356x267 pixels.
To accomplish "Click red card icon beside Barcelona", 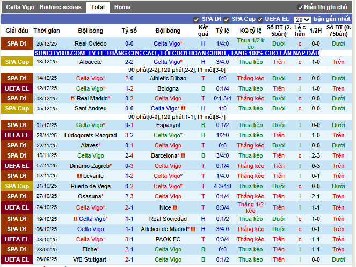I will click(183, 155).
